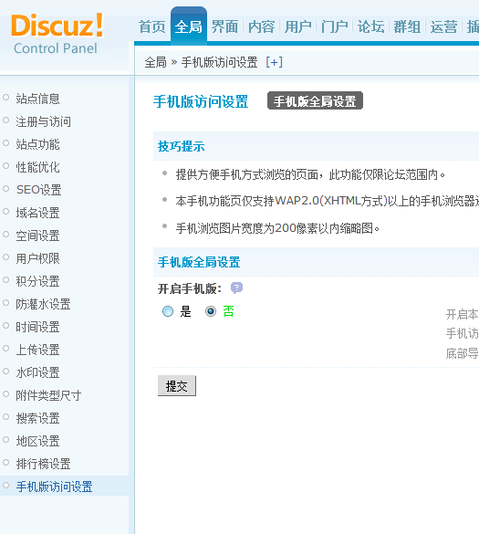Click the 手机版访问设置 page title

[x=201, y=101]
